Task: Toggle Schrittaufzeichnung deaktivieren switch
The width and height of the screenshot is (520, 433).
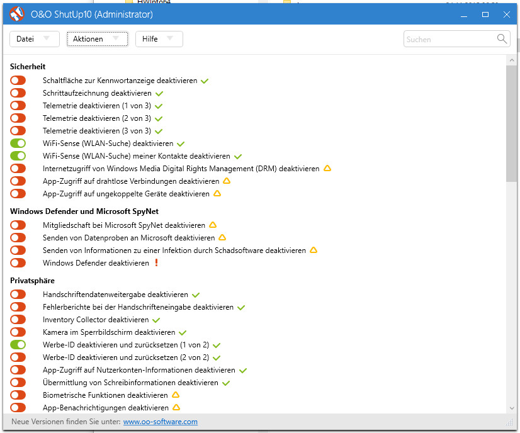Action: pyautogui.click(x=18, y=93)
